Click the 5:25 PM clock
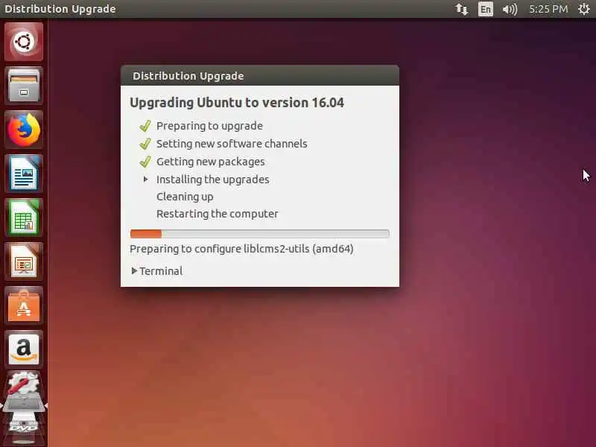Viewport: 596px width, 447px height. click(x=548, y=9)
